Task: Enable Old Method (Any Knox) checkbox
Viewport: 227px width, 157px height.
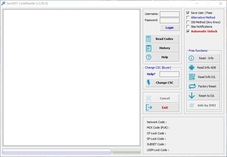Action: 188,22
